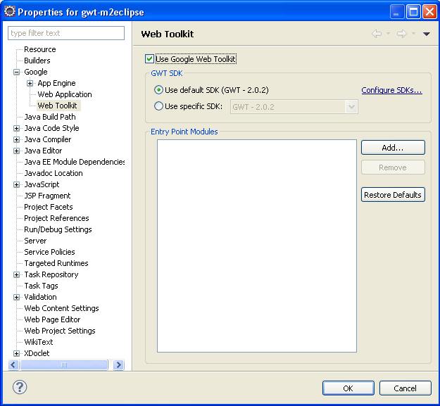Open Targeted Runtimes page
The width and height of the screenshot is (440, 406).
[56, 263]
